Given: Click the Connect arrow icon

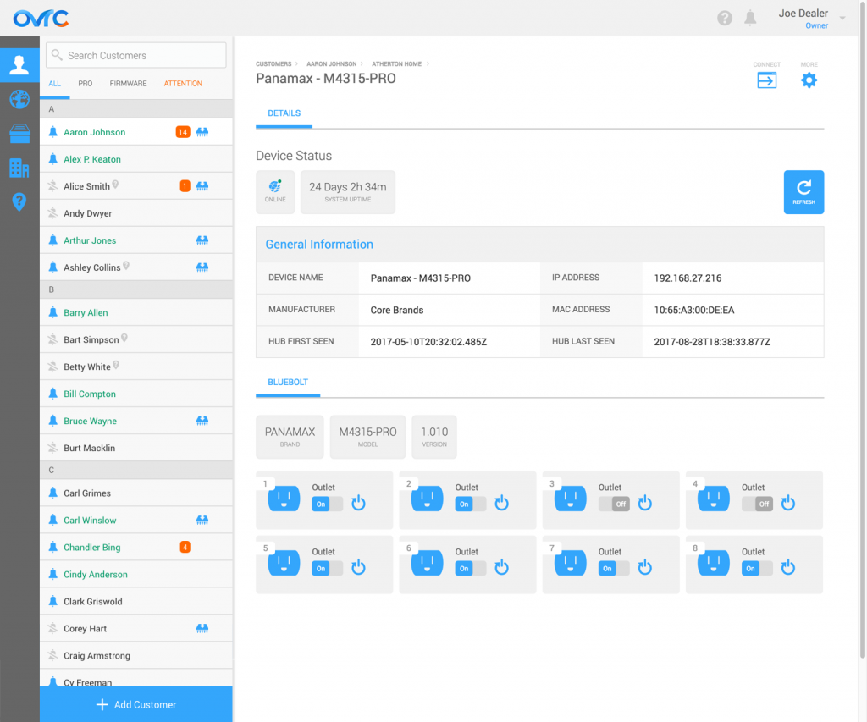Looking at the screenshot, I should 766,80.
